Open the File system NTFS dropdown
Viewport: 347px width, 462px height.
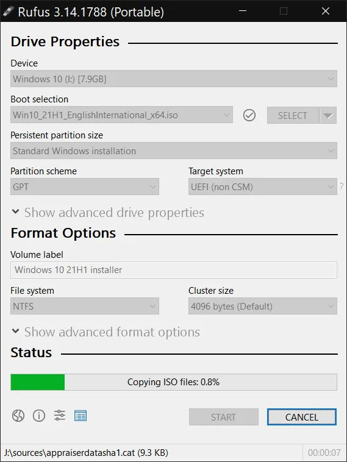(85, 306)
